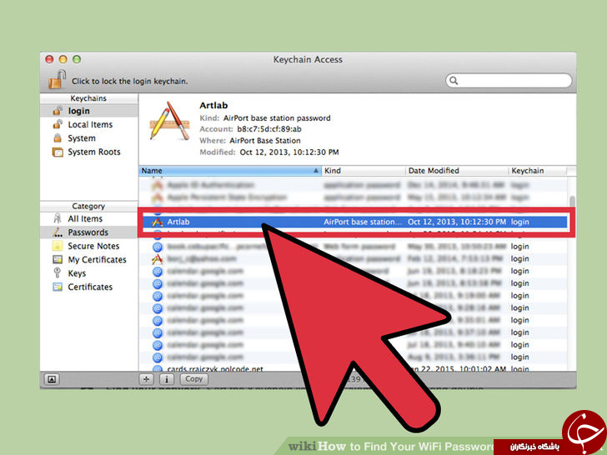Click the Artlab row date Oct 12, 2013
607x455 pixels.
coord(457,222)
